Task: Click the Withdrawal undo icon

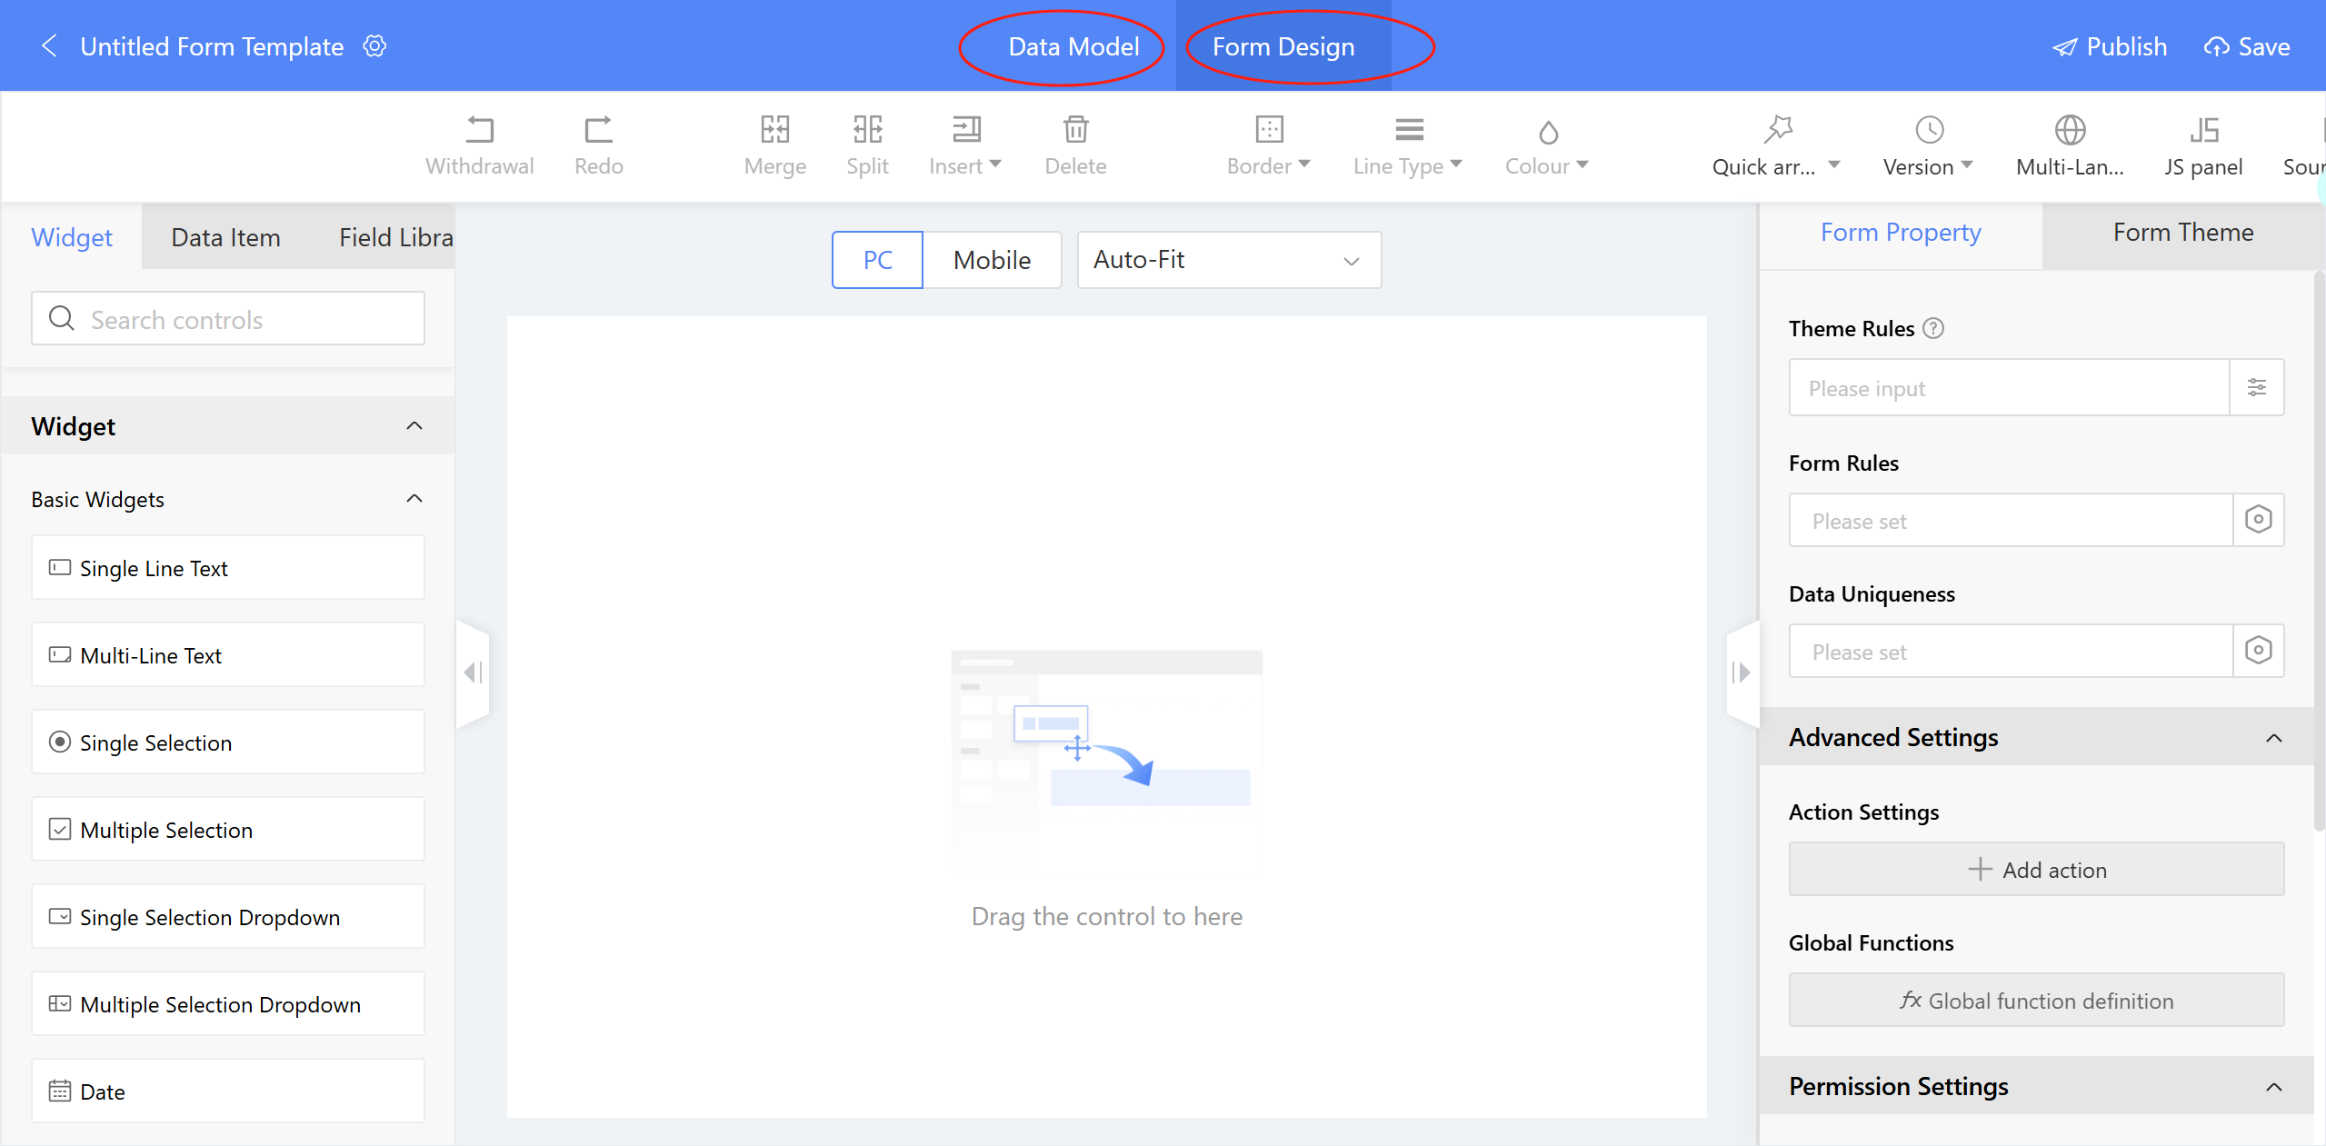Action: [479, 130]
